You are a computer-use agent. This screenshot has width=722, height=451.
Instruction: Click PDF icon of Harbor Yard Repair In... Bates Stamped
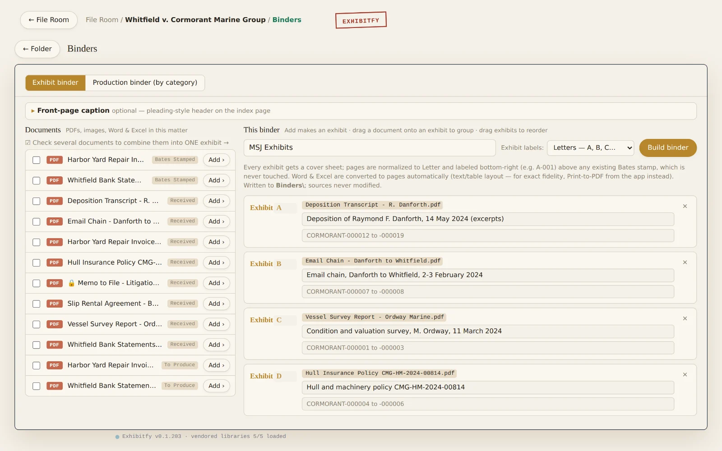[x=54, y=160]
